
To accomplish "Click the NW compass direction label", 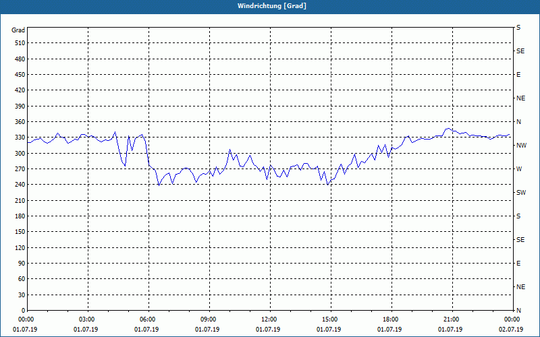I will [521, 146].
